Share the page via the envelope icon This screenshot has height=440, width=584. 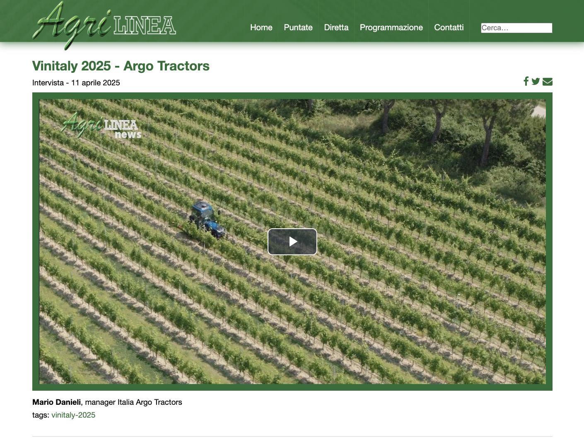pyautogui.click(x=548, y=81)
